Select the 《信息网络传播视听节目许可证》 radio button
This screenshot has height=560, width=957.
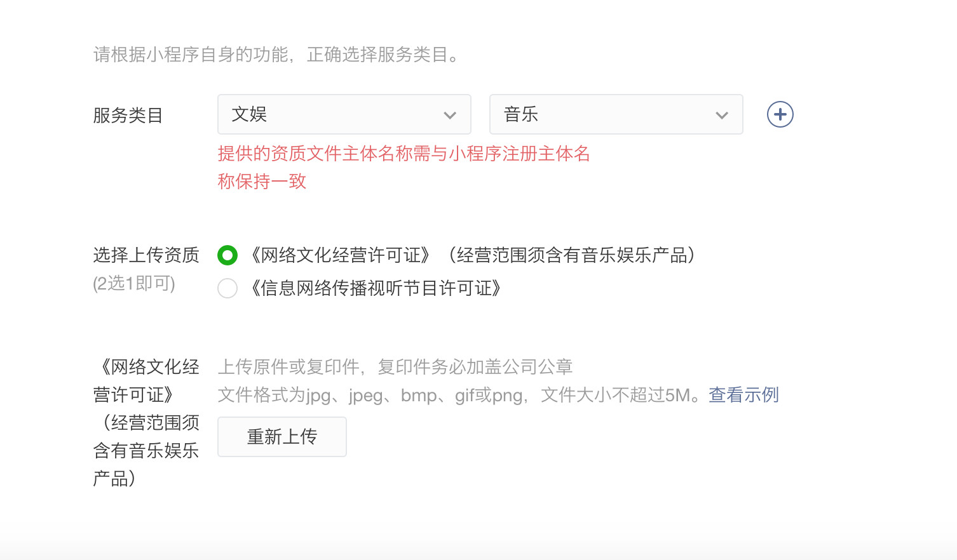click(227, 288)
